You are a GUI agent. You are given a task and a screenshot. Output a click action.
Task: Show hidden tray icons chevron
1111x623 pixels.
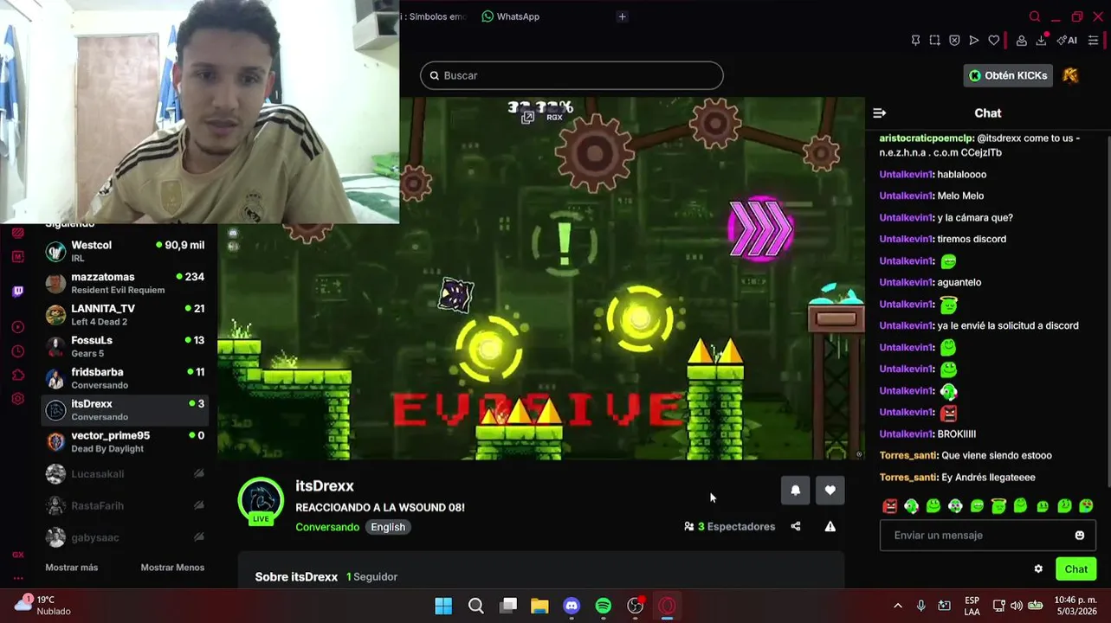click(x=898, y=606)
